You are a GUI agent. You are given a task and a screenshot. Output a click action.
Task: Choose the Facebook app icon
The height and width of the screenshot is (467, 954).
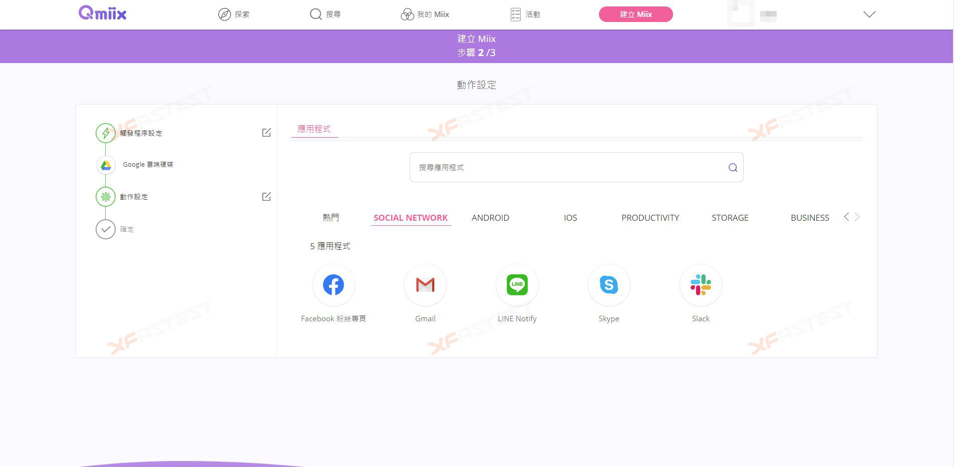(334, 285)
